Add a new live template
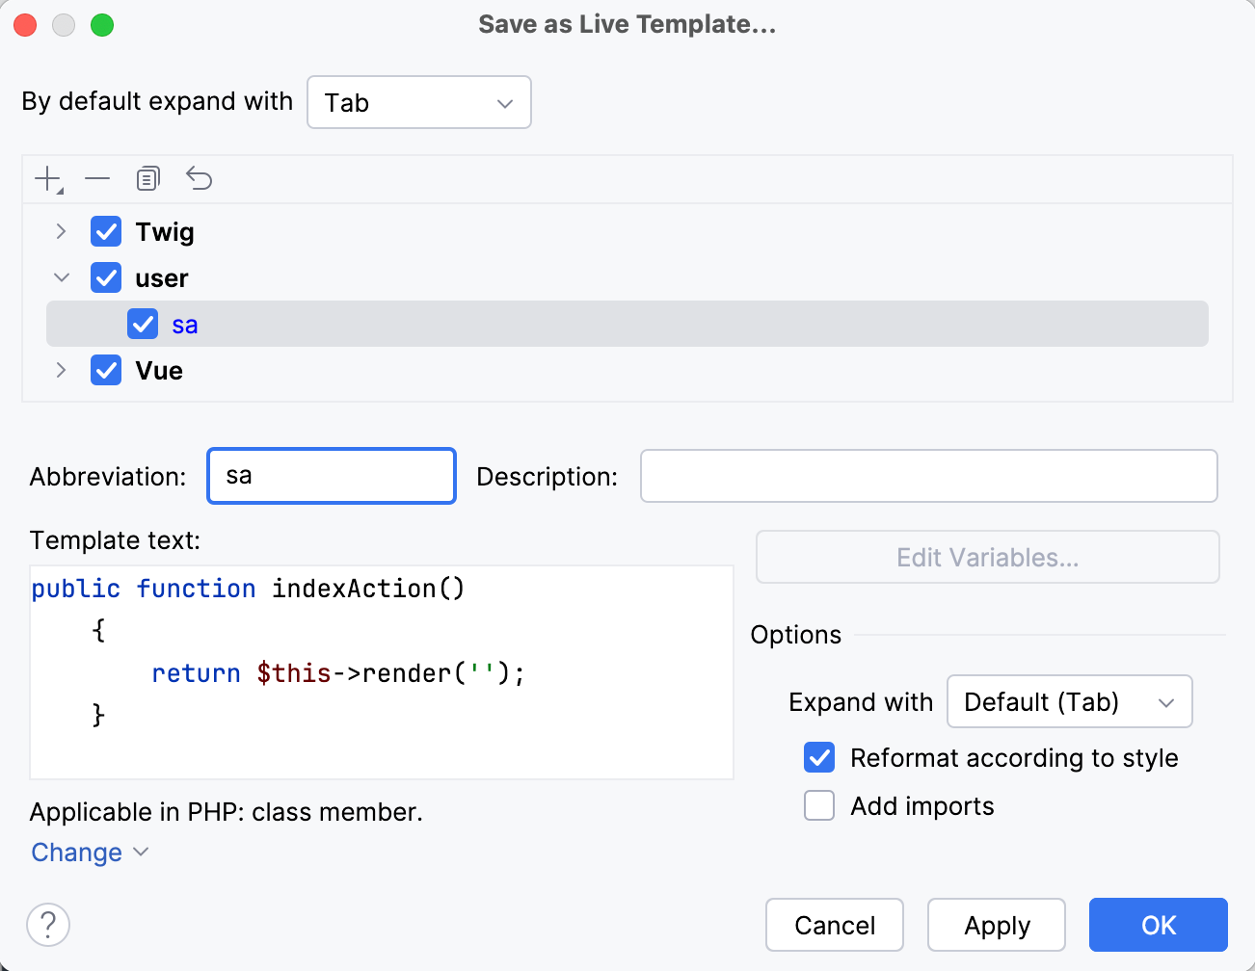1255x971 pixels. [x=46, y=178]
